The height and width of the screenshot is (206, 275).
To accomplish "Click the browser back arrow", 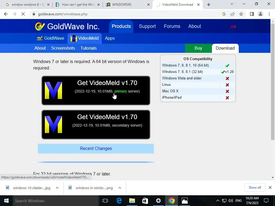I will point(6,14).
